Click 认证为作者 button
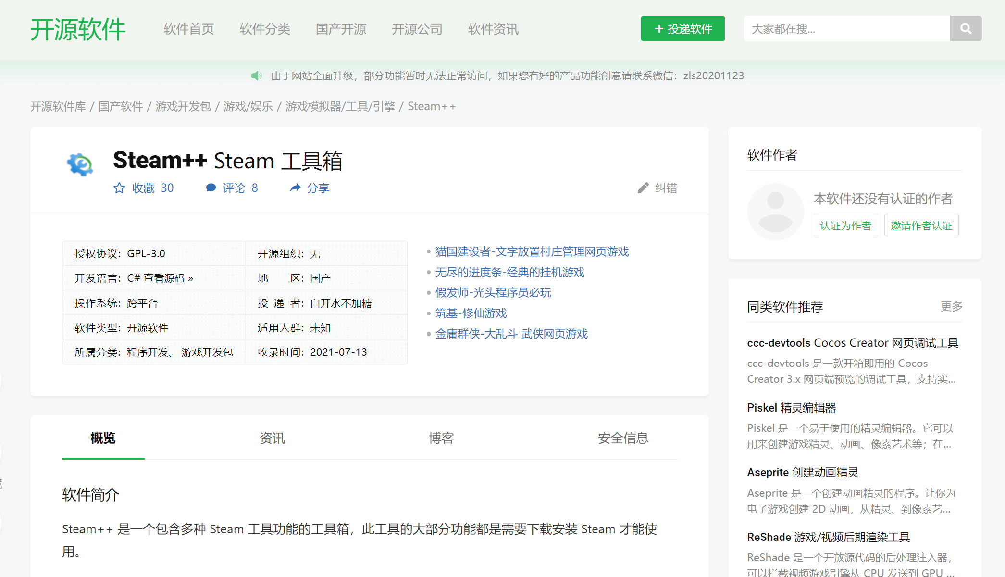This screenshot has height=577, width=1005. click(845, 226)
